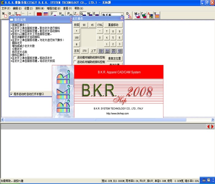Click the solid red fabric toolbar icon
This screenshot has height=184, width=215.
point(39,14)
